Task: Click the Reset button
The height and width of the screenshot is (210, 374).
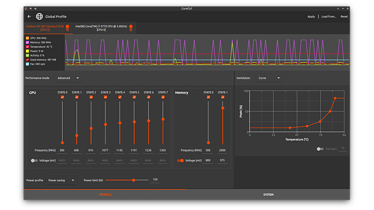Action: tap(344, 16)
